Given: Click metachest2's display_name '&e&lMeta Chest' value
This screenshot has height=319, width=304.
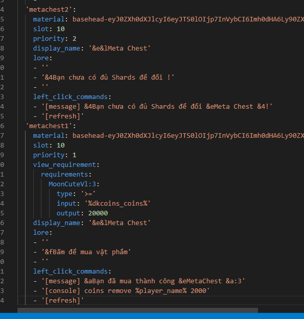Looking at the screenshot, I should [120, 48].
